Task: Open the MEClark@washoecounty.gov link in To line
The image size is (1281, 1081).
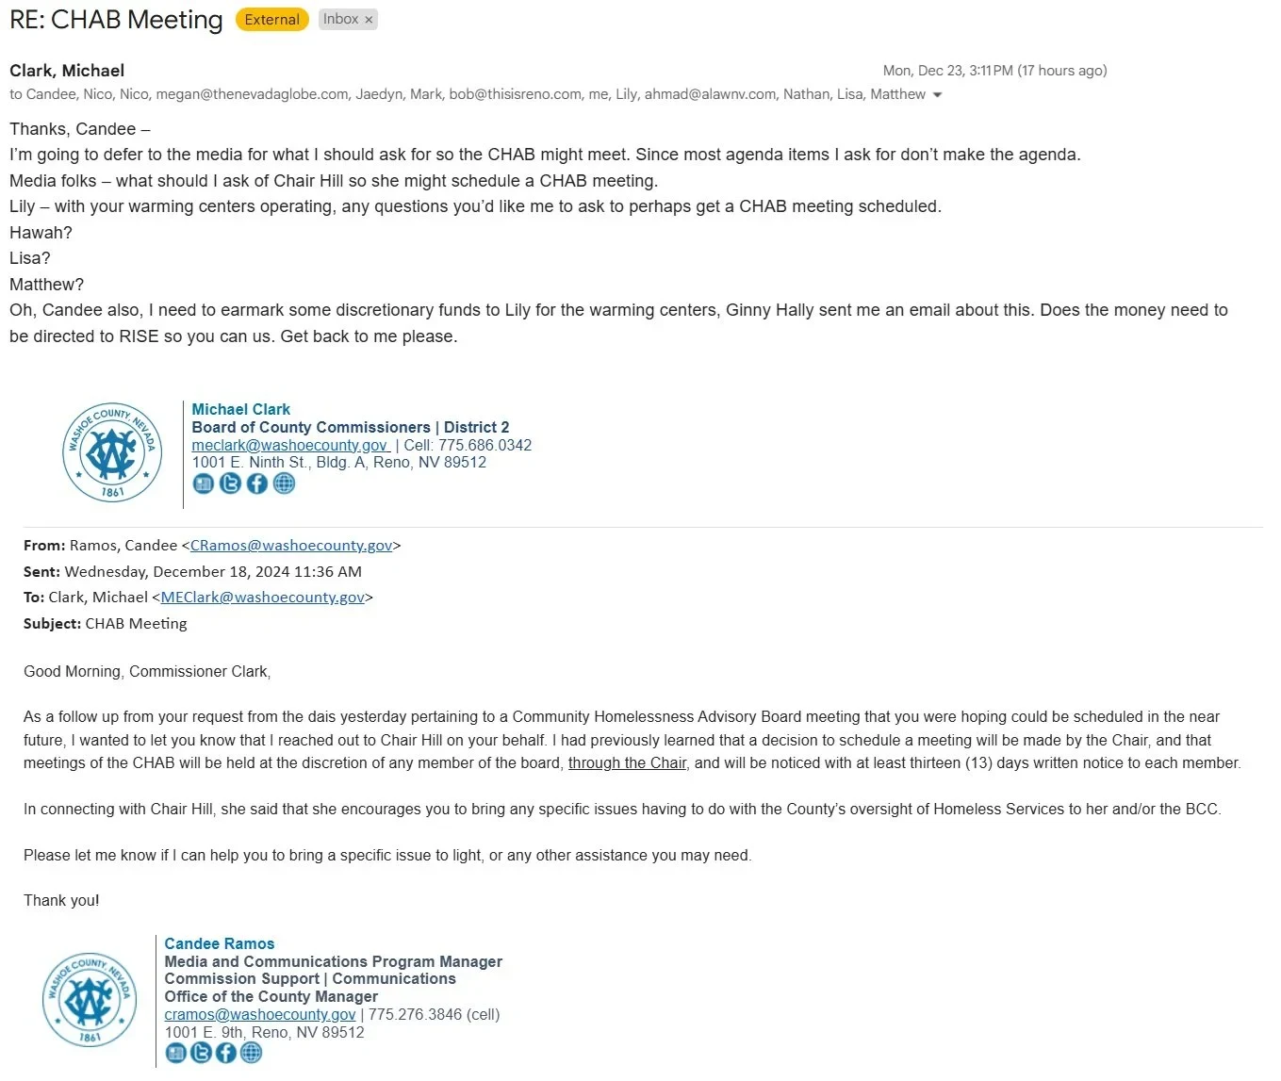Action: pos(262,597)
